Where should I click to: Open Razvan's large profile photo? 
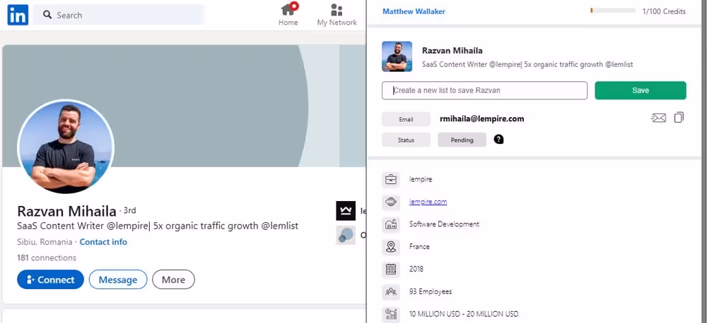pos(66,147)
